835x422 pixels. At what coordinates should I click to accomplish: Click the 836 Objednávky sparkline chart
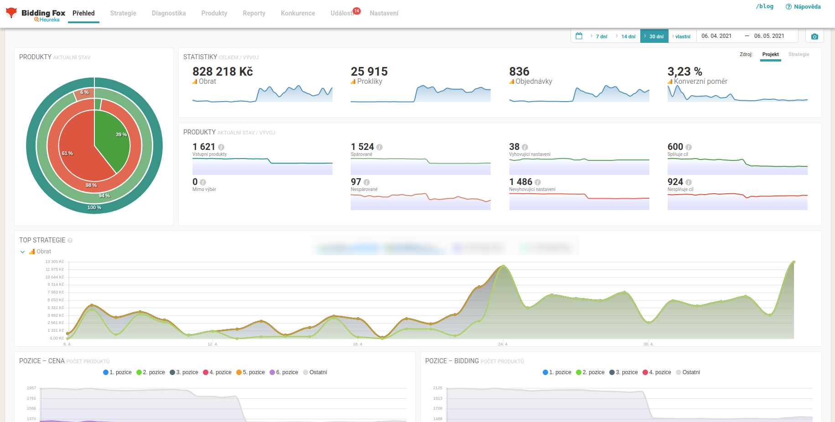pos(579,93)
